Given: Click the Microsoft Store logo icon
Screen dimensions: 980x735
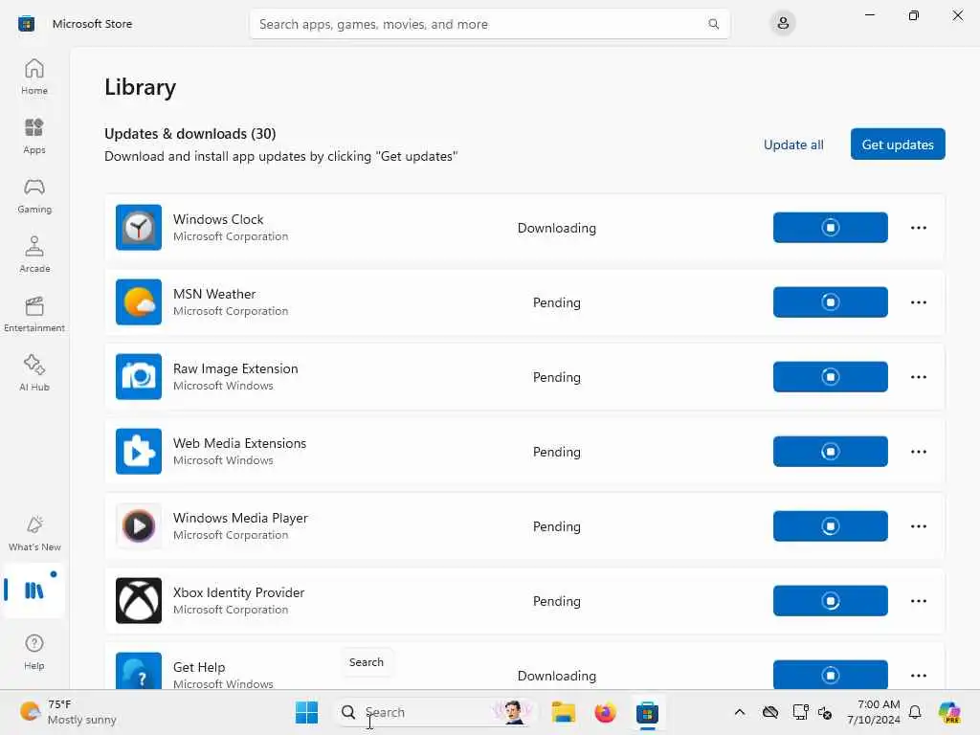Looking at the screenshot, I should coord(26,24).
